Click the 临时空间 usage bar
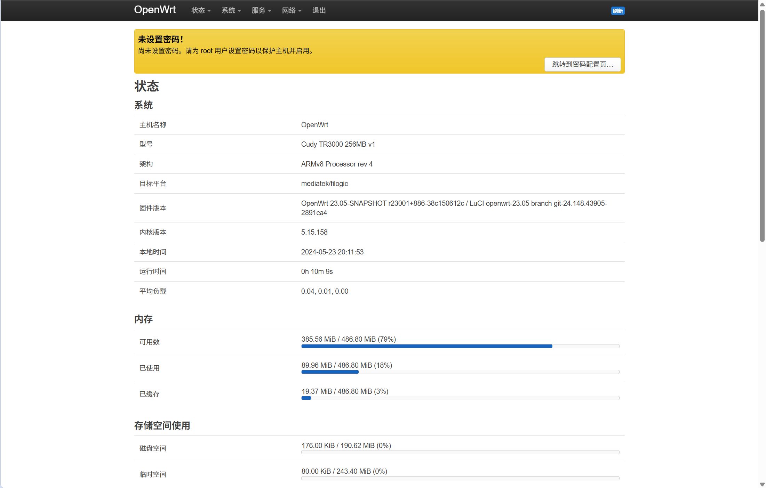 [460, 478]
